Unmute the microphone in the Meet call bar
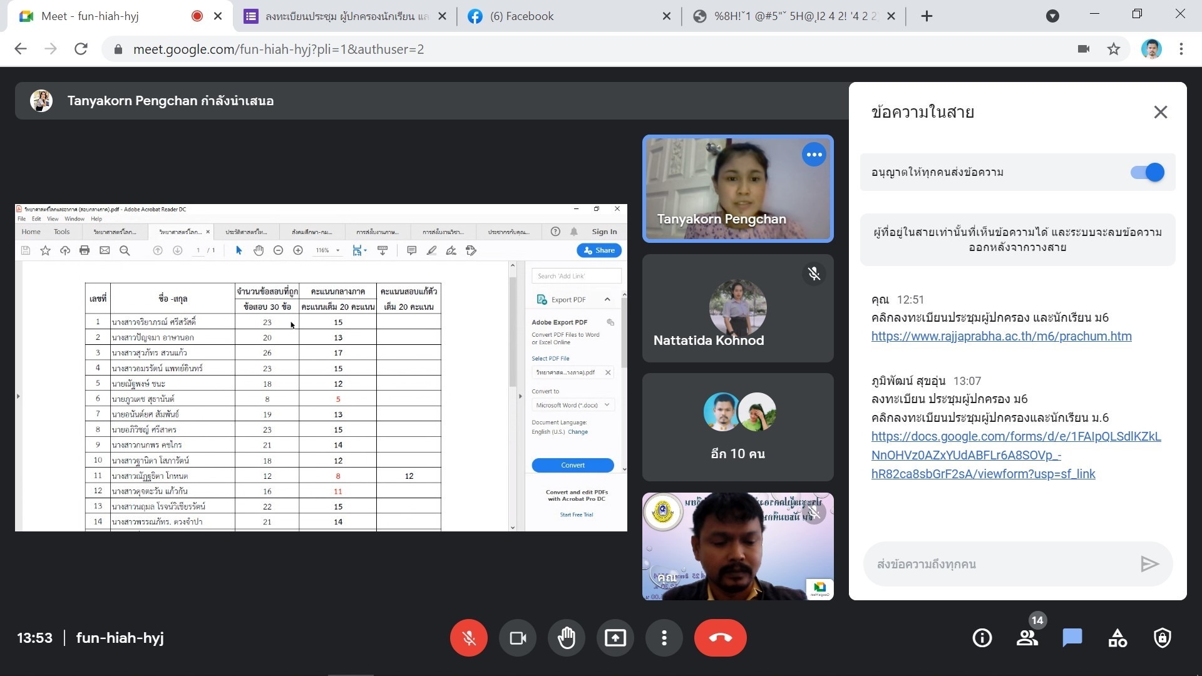 [x=468, y=638]
